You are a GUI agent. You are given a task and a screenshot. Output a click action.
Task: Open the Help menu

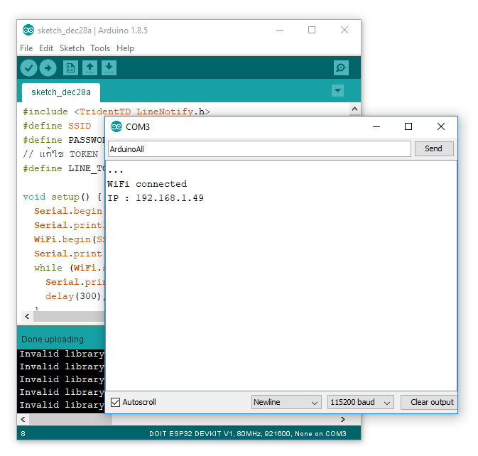(125, 48)
